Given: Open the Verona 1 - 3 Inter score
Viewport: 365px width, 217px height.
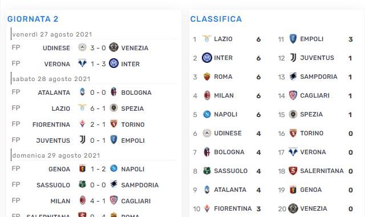Looking at the screenshot, I should click(98, 64).
